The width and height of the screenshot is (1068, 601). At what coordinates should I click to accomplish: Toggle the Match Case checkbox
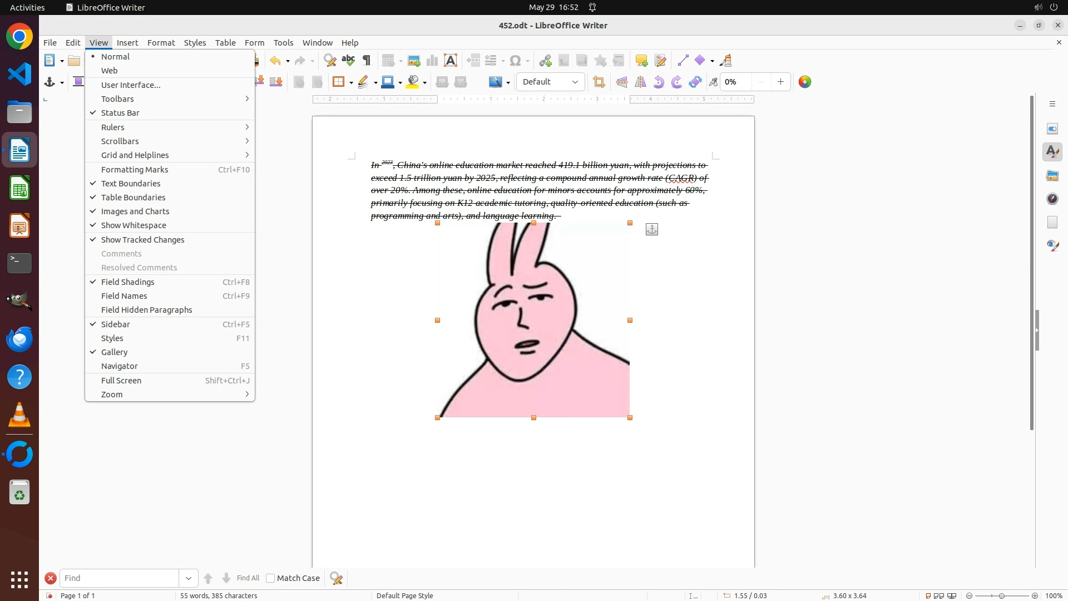(270, 578)
